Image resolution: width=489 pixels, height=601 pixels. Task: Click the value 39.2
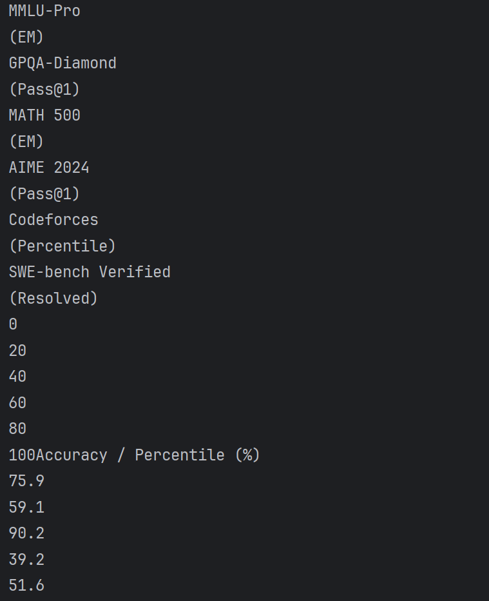click(26, 559)
